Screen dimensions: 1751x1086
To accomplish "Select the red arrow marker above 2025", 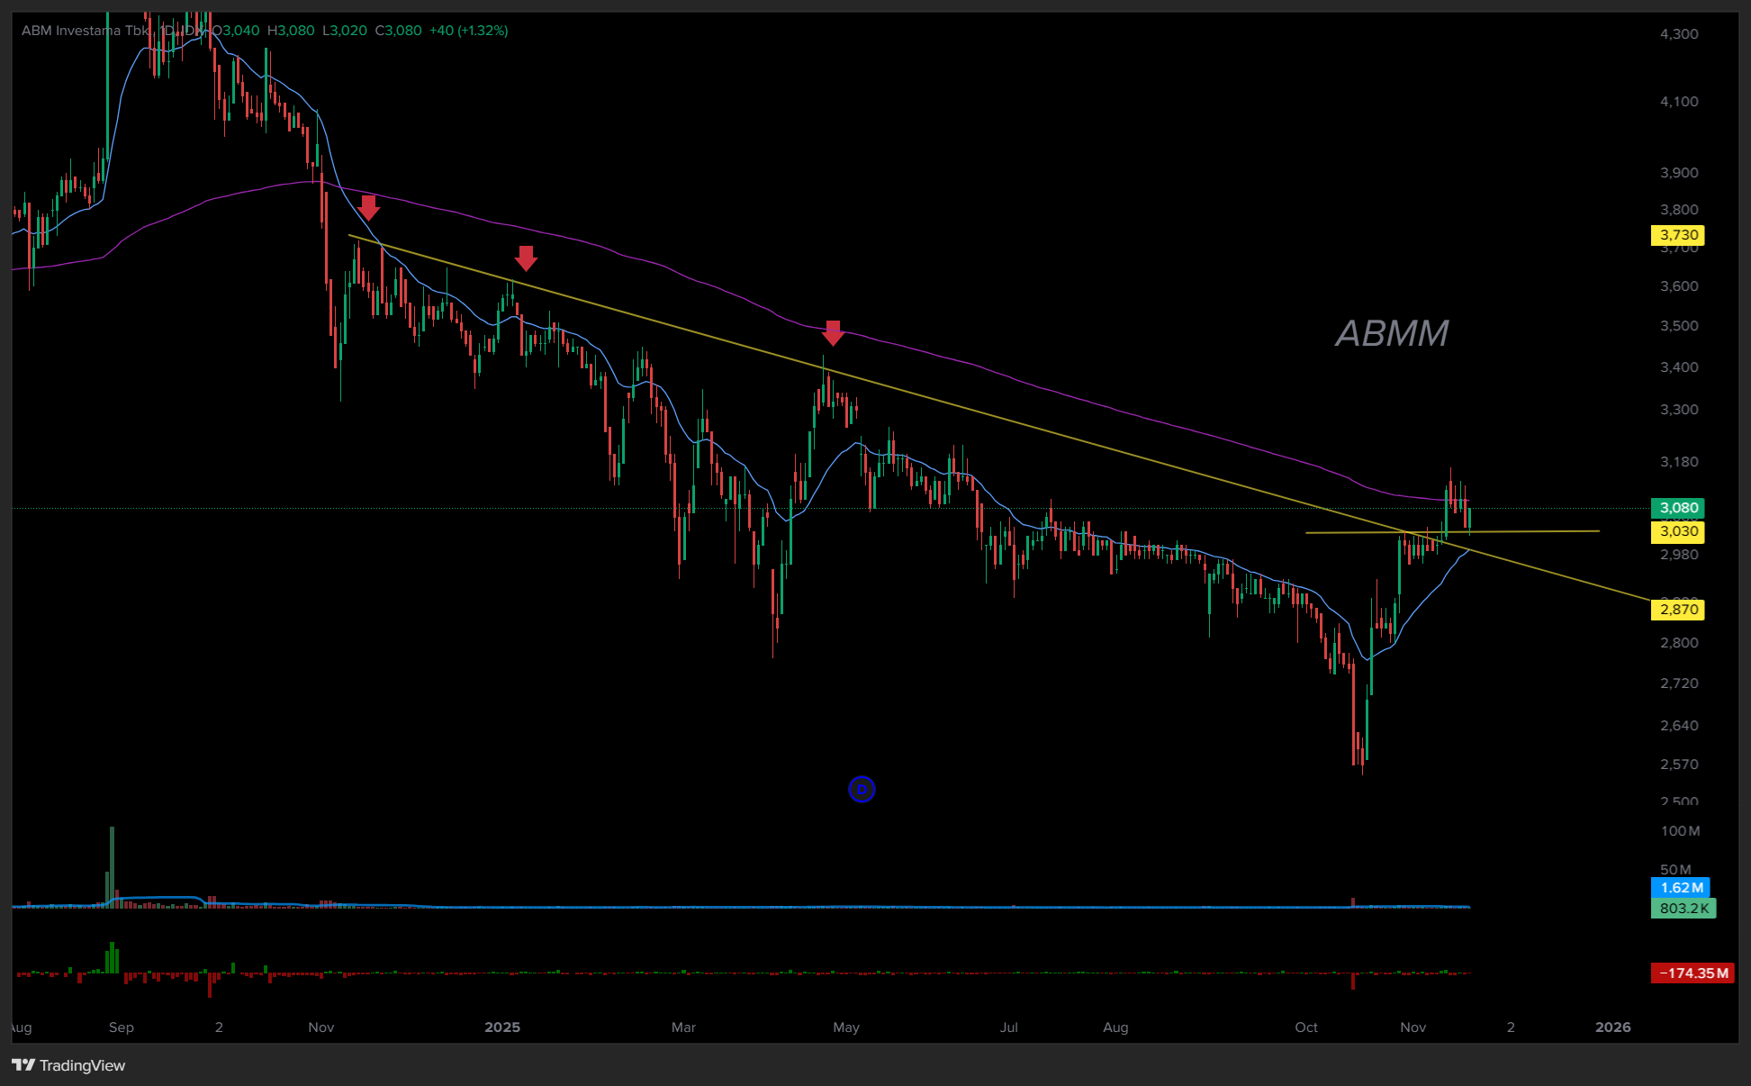I will click(x=526, y=258).
